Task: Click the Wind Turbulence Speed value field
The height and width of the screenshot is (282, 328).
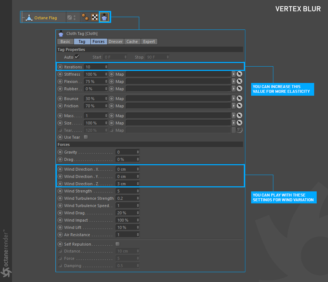Action: coord(128,206)
